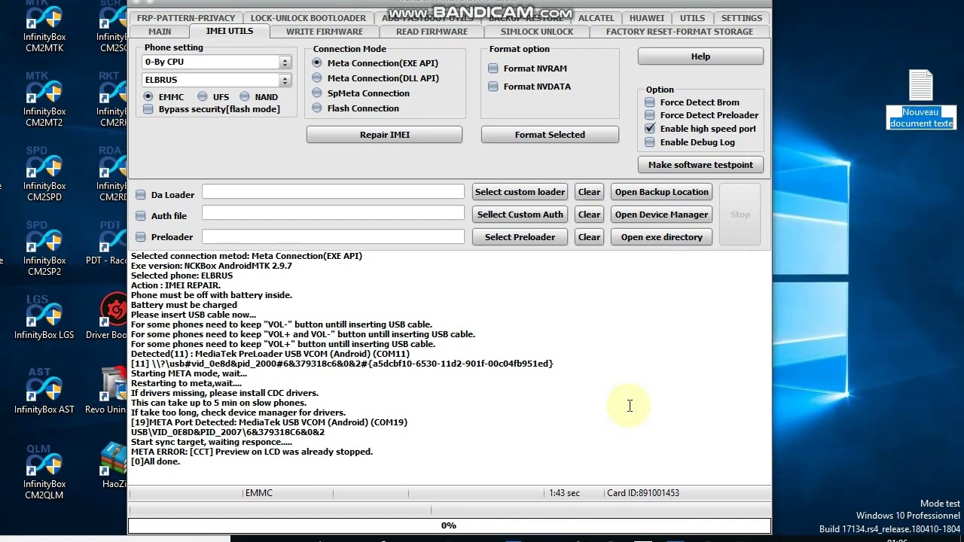Click Format Selected button
The height and width of the screenshot is (542, 964).
point(550,135)
